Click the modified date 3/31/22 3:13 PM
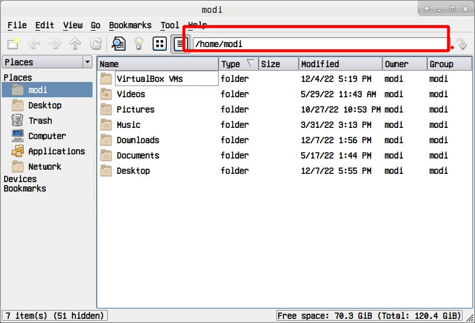Viewport: 475px width, 323px height. point(336,125)
